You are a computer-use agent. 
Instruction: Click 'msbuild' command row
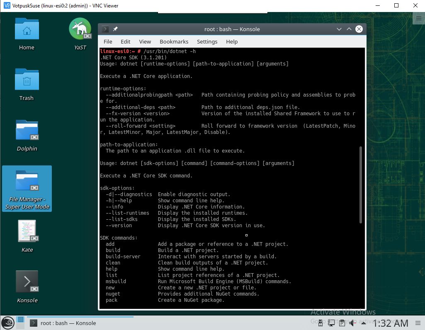198,281
